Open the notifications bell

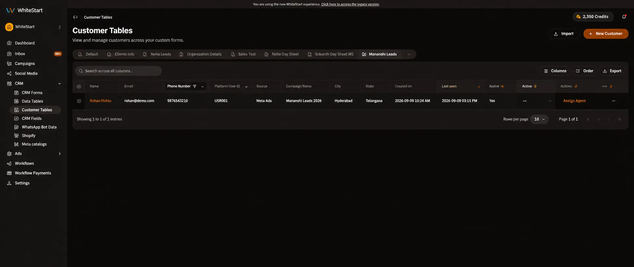pyautogui.click(x=624, y=17)
